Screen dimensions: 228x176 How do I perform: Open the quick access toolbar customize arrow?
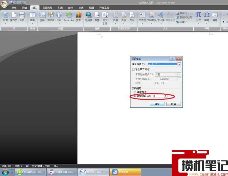tap(28, 3)
